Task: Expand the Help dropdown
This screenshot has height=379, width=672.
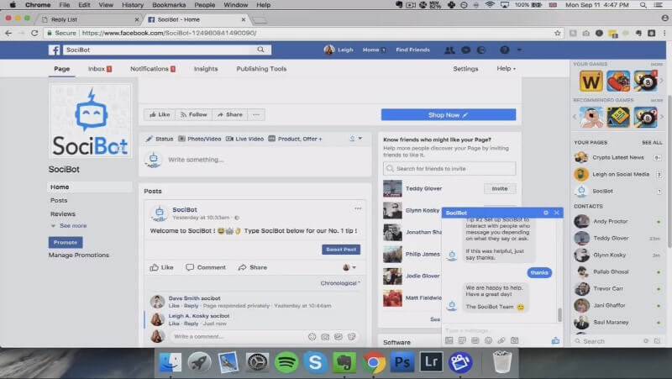Action: click(507, 69)
